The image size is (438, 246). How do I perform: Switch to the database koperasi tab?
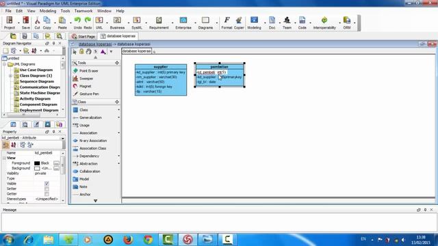pyautogui.click(x=118, y=36)
